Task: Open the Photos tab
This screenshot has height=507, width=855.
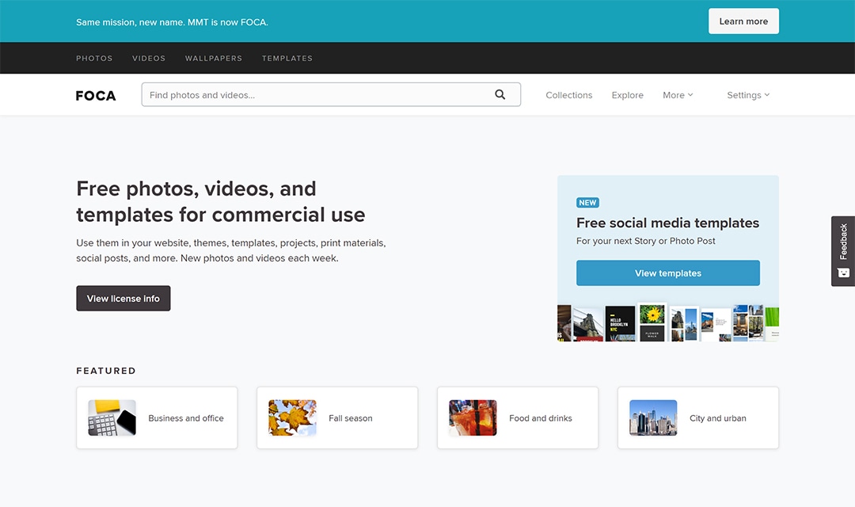Action: pyautogui.click(x=94, y=58)
